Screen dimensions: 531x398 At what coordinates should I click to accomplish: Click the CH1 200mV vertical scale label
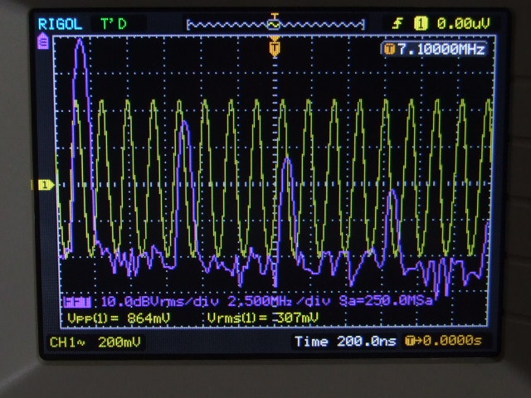tap(89, 342)
